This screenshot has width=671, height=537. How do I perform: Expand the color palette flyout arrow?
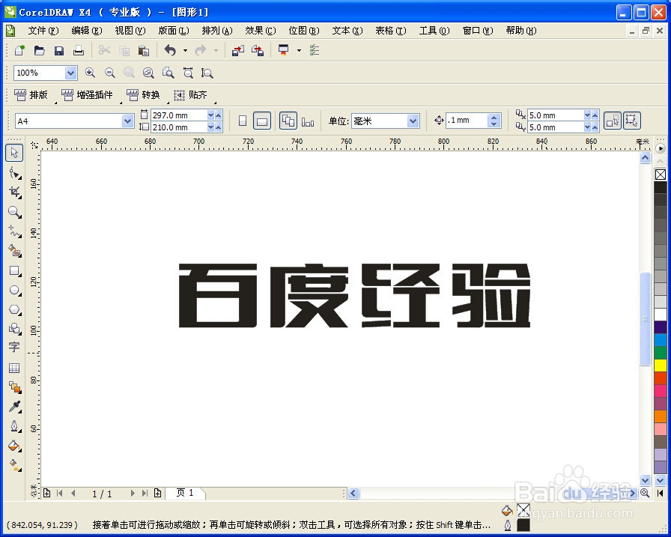pyautogui.click(x=661, y=148)
